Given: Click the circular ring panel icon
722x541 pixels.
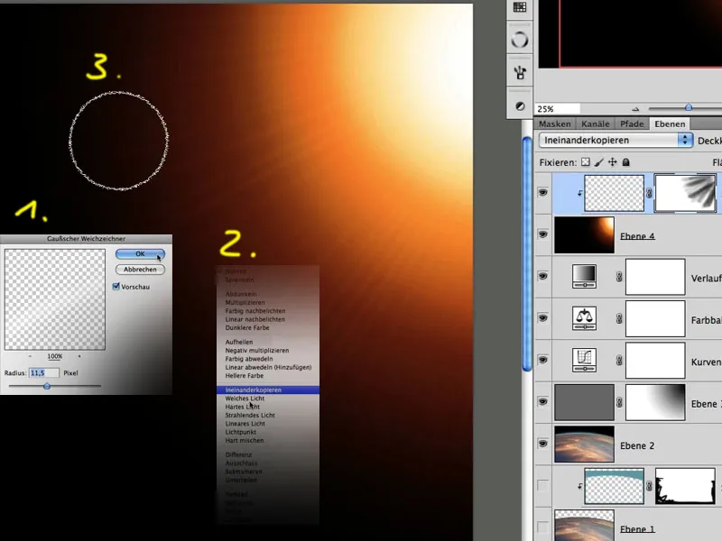Looking at the screenshot, I should coord(520,40).
